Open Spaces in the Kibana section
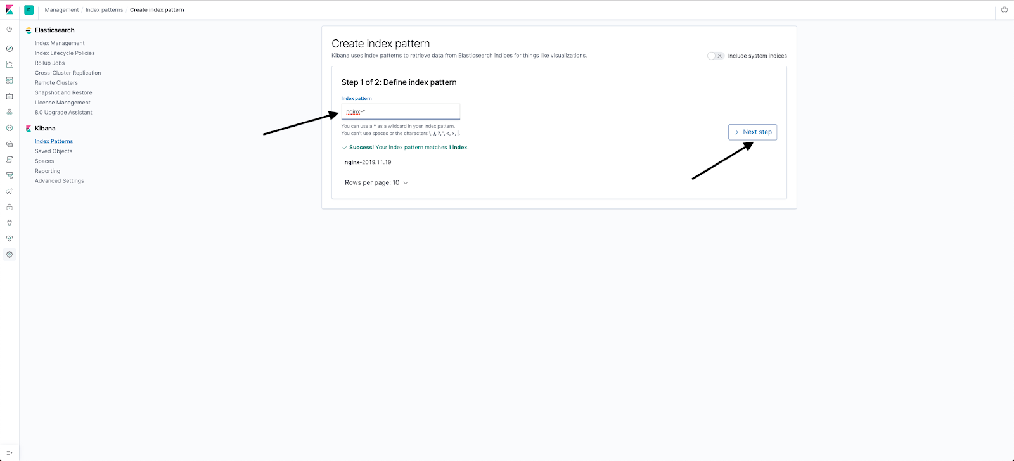Image resolution: width=1014 pixels, height=461 pixels. click(44, 161)
